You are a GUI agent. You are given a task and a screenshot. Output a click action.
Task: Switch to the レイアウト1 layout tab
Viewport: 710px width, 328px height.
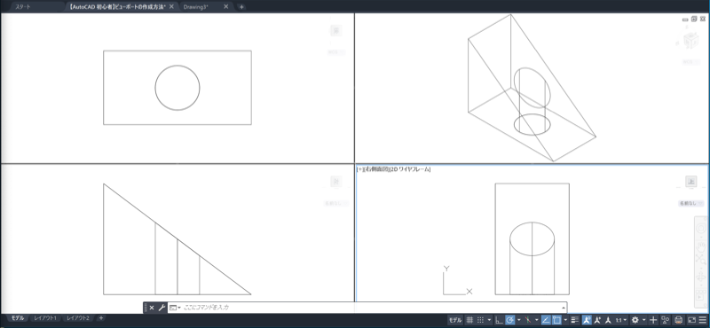point(45,318)
